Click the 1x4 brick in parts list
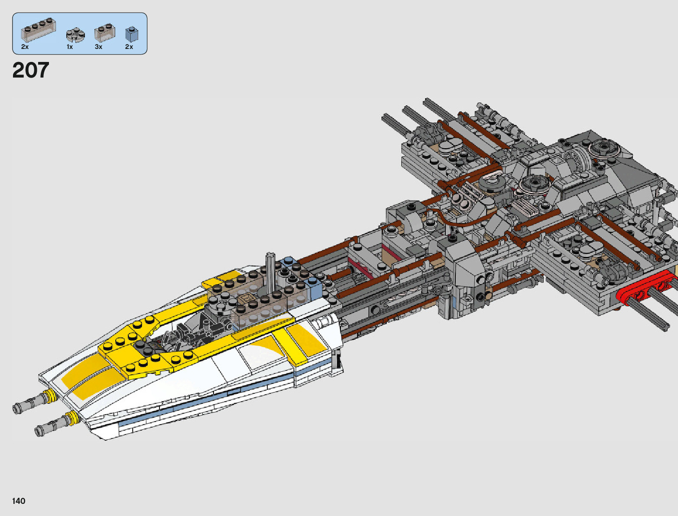This screenshot has width=678, height=516. [x=38, y=30]
